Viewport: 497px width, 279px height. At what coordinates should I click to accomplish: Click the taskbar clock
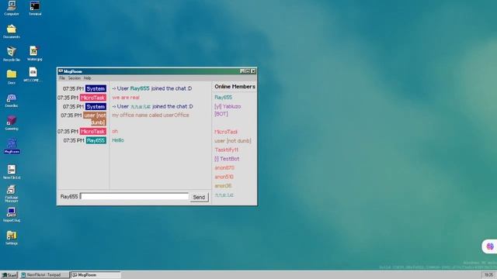coord(488,275)
